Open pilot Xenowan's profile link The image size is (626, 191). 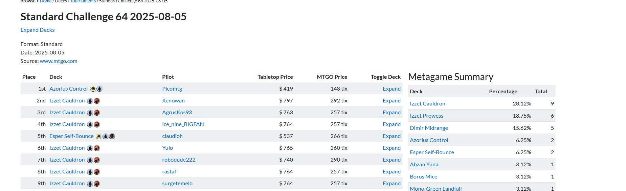click(173, 101)
